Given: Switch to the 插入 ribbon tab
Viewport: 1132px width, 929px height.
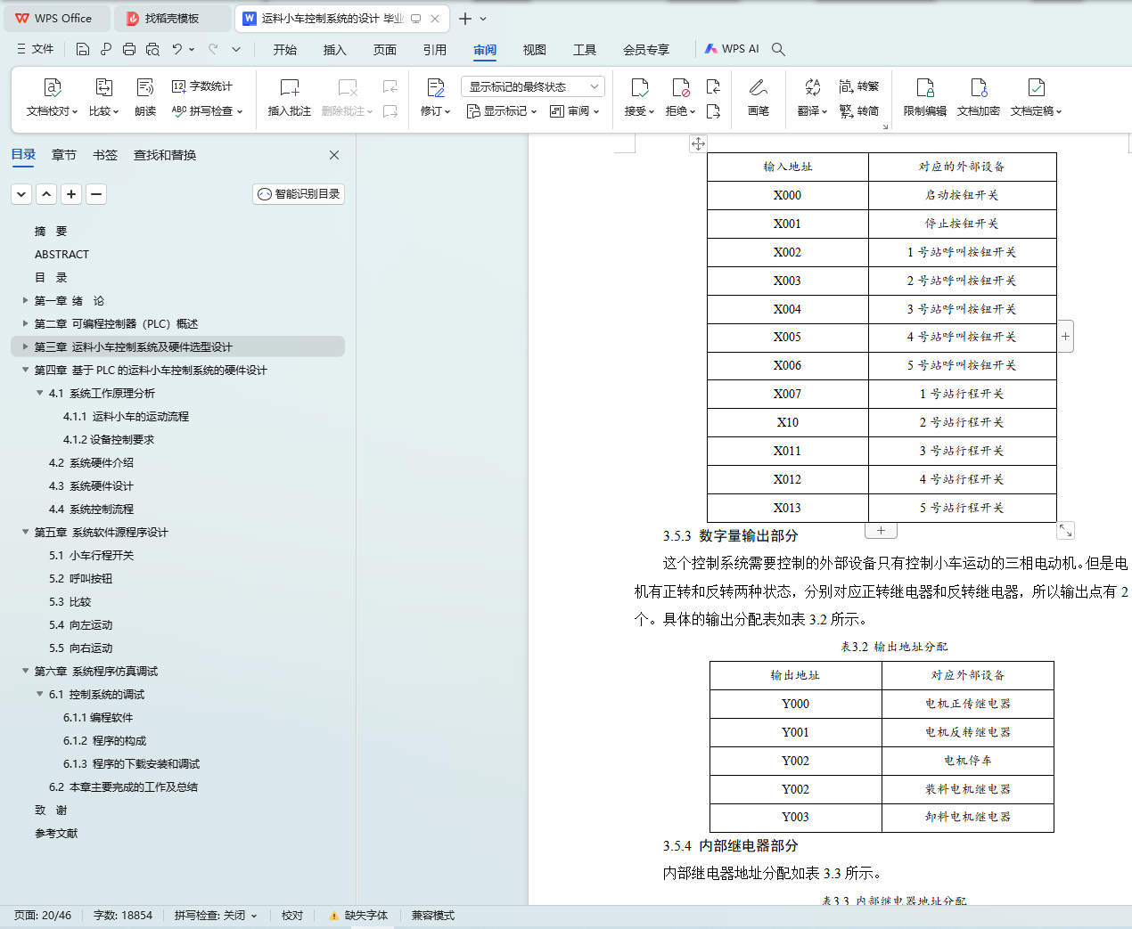Looking at the screenshot, I should (x=335, y=50).
